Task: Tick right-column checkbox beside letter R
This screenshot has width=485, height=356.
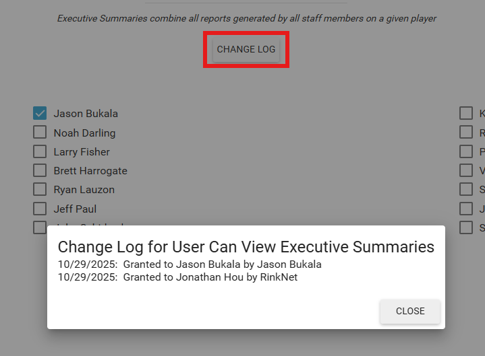Action: point(466,133)
